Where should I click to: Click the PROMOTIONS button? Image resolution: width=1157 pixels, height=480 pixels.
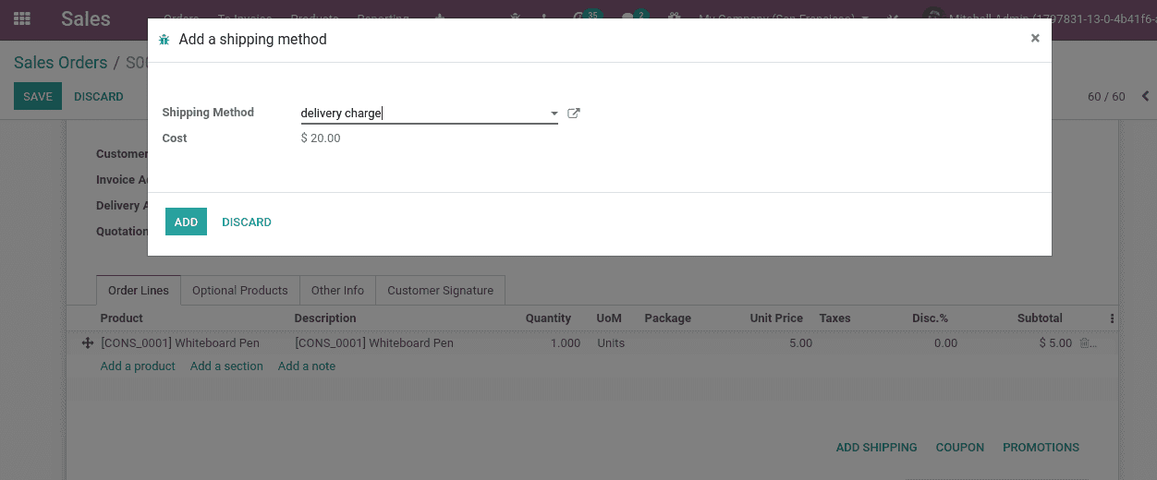tap(1041, 448)
